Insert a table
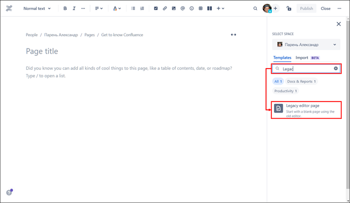 point(201,8)
